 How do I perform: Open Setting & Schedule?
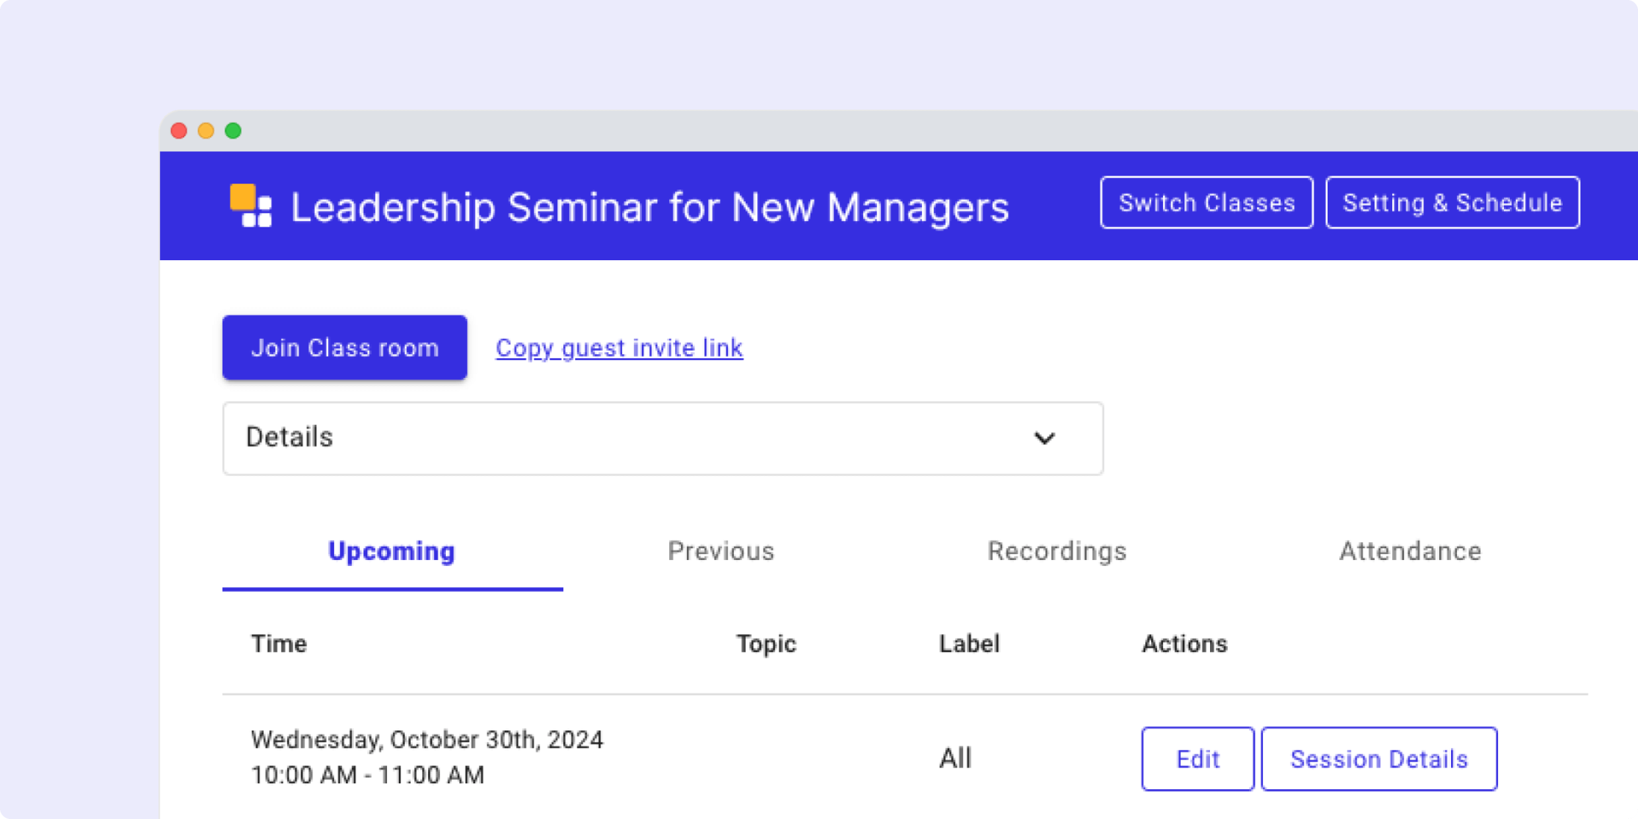pyautogui.click(x=1452, y=202)
